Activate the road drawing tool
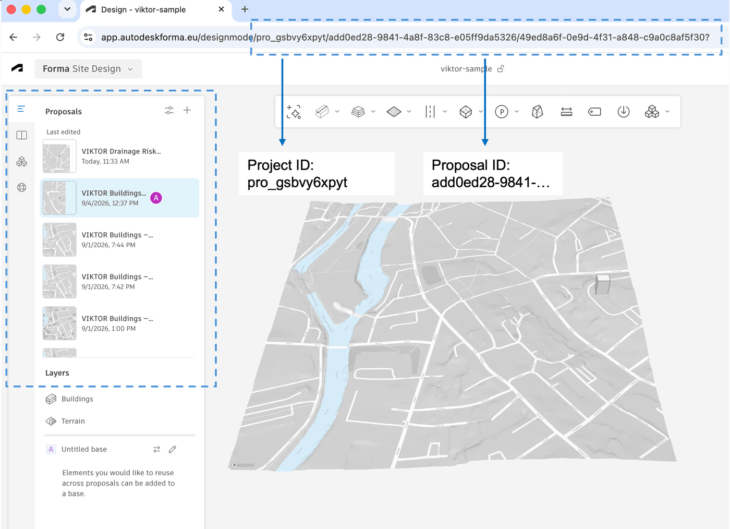The width and height of the screenshot is (730, 529). [x=430, y=112]
